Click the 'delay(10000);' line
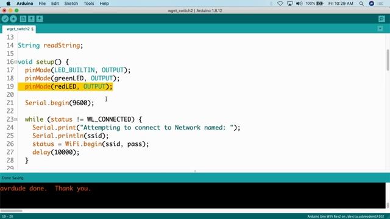The width and height of the screenshot is (390, 219). pyautogui.click(x=56, y=152)
